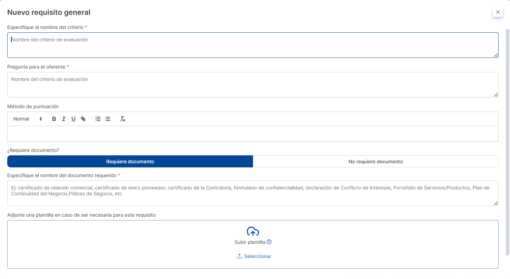Screen dimensions: 510x279
Task: Focus the required document name field
Action: pyautogui.click(x=253, y=193)
